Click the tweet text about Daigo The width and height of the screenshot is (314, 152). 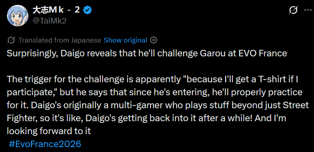[x=157, y=92]
